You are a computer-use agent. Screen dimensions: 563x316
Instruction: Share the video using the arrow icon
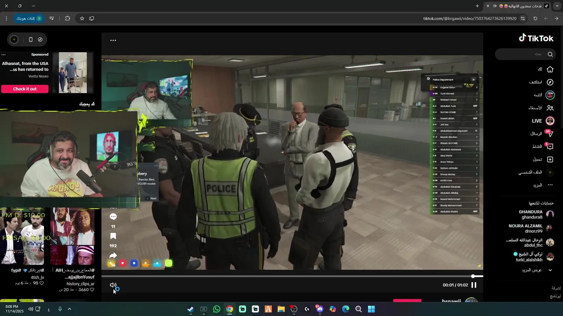click(113, 255)
